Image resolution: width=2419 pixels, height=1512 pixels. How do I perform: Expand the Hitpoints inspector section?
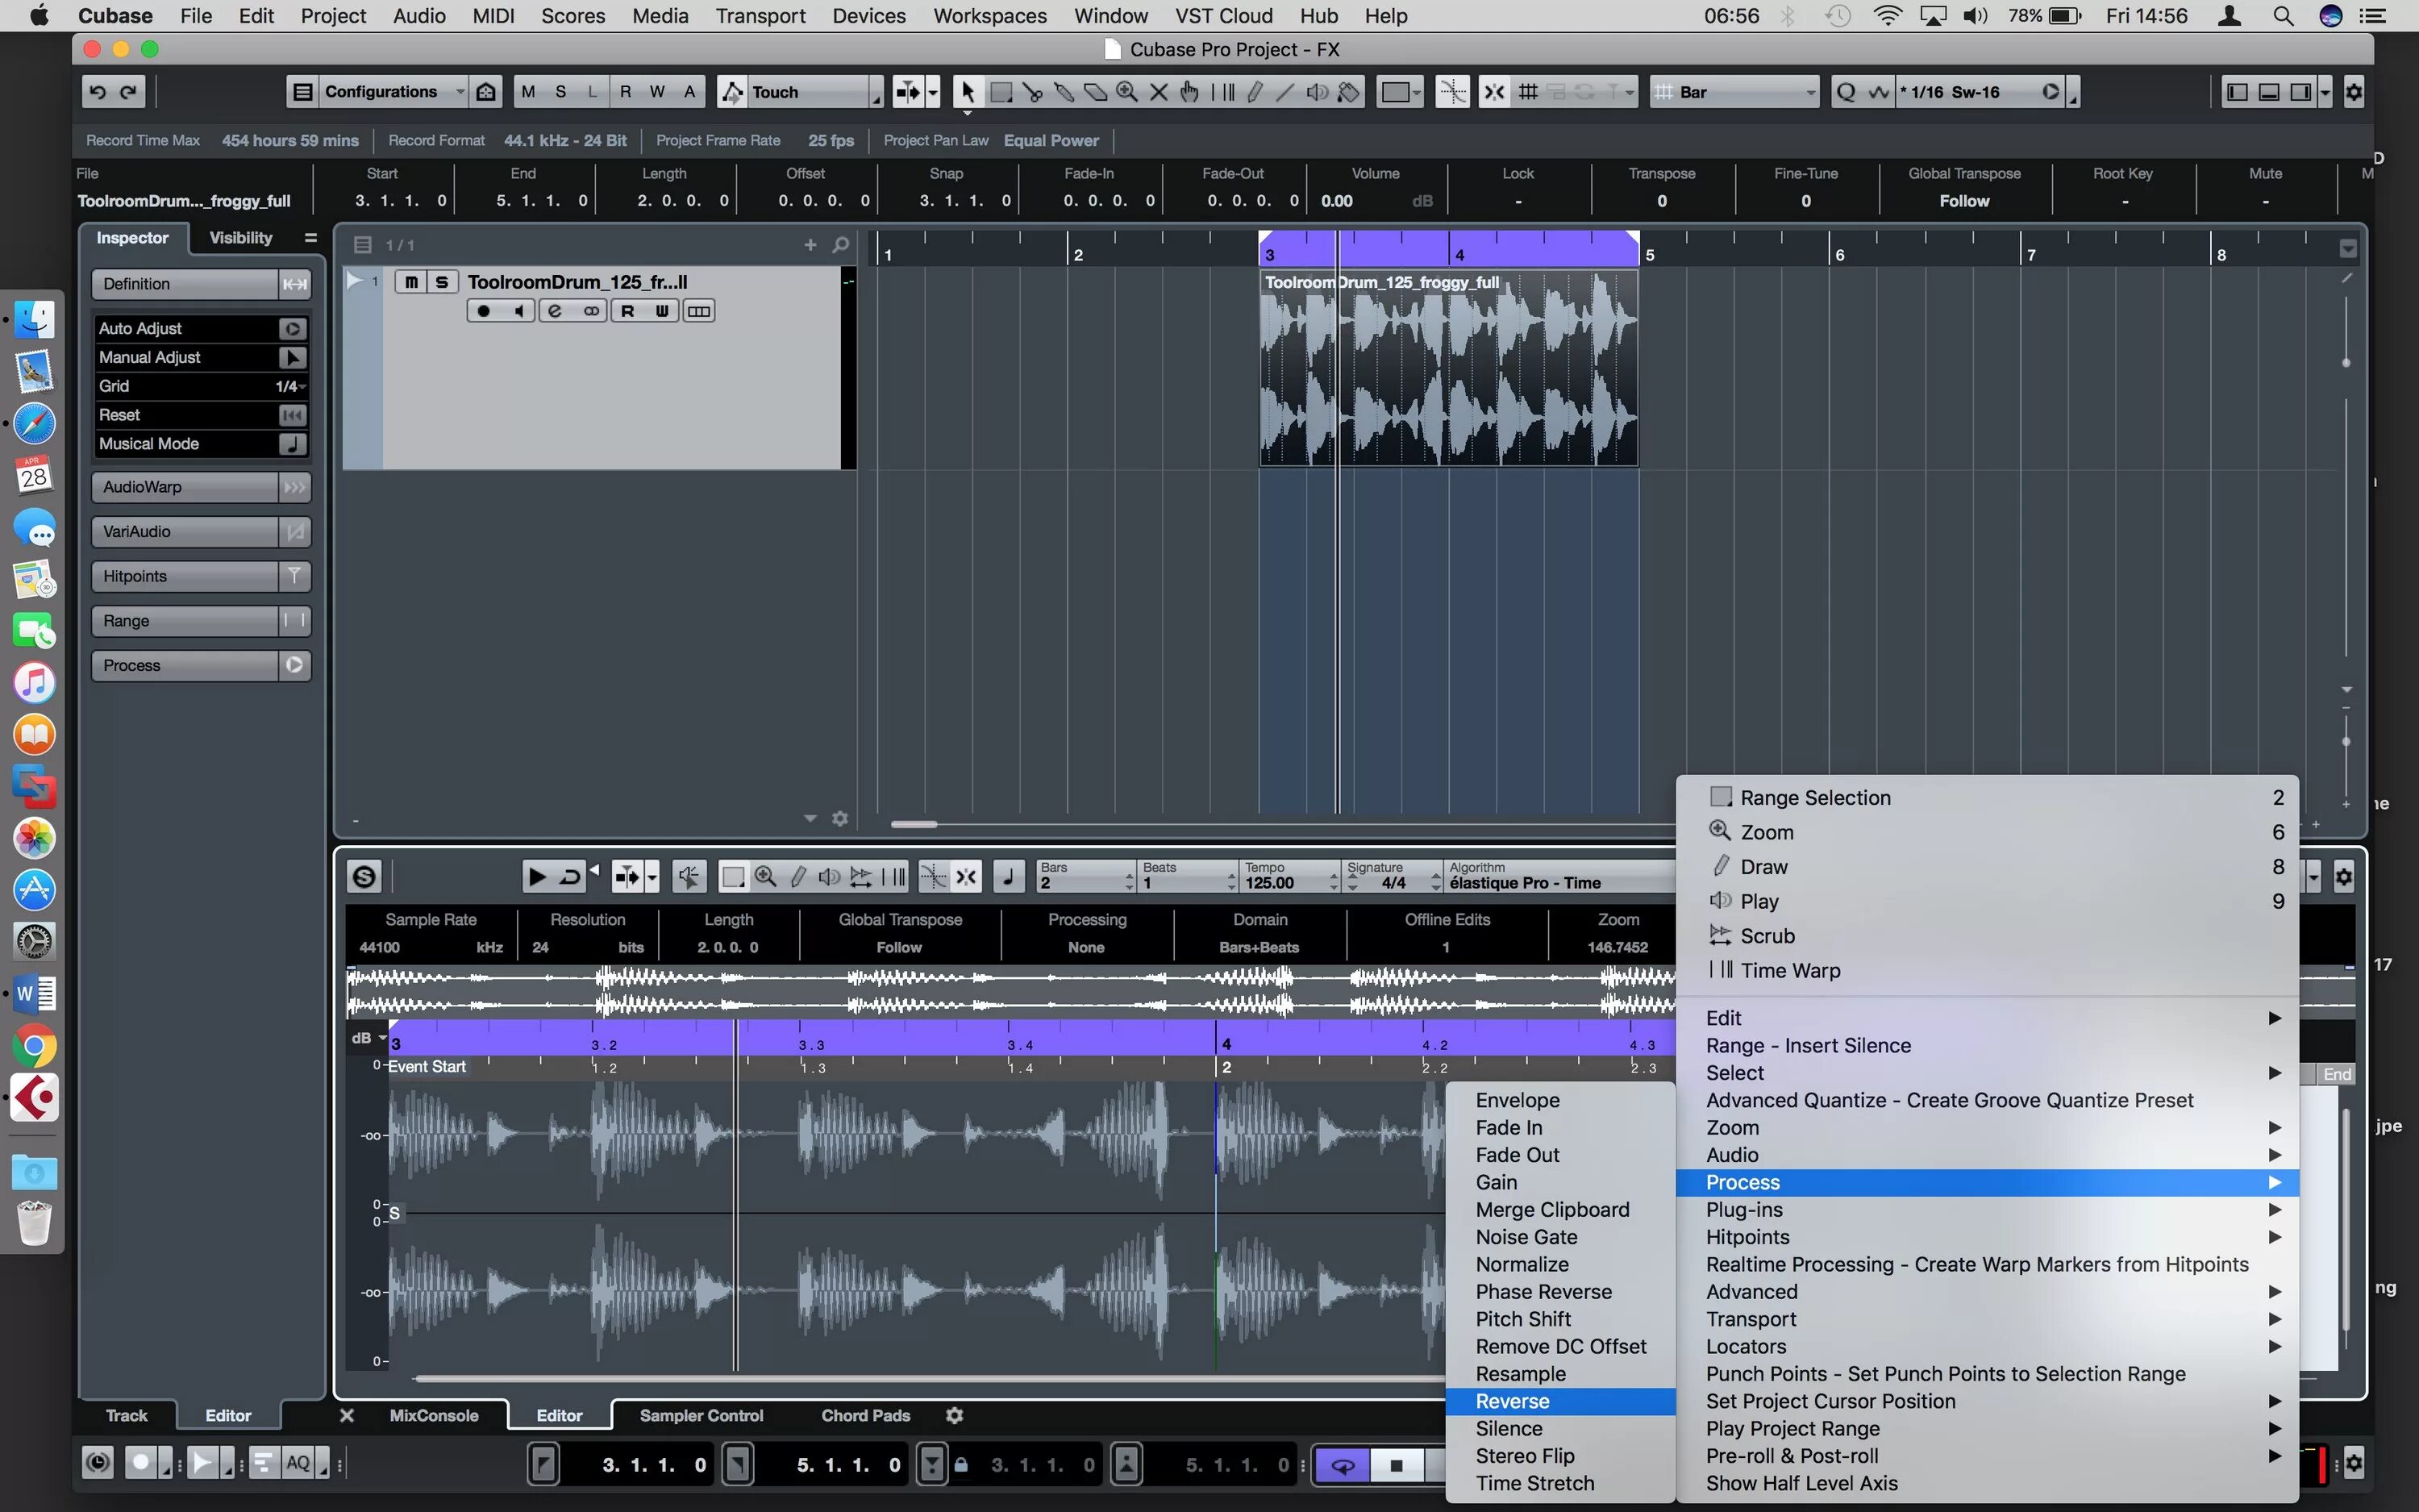click(x=201, y=576)
